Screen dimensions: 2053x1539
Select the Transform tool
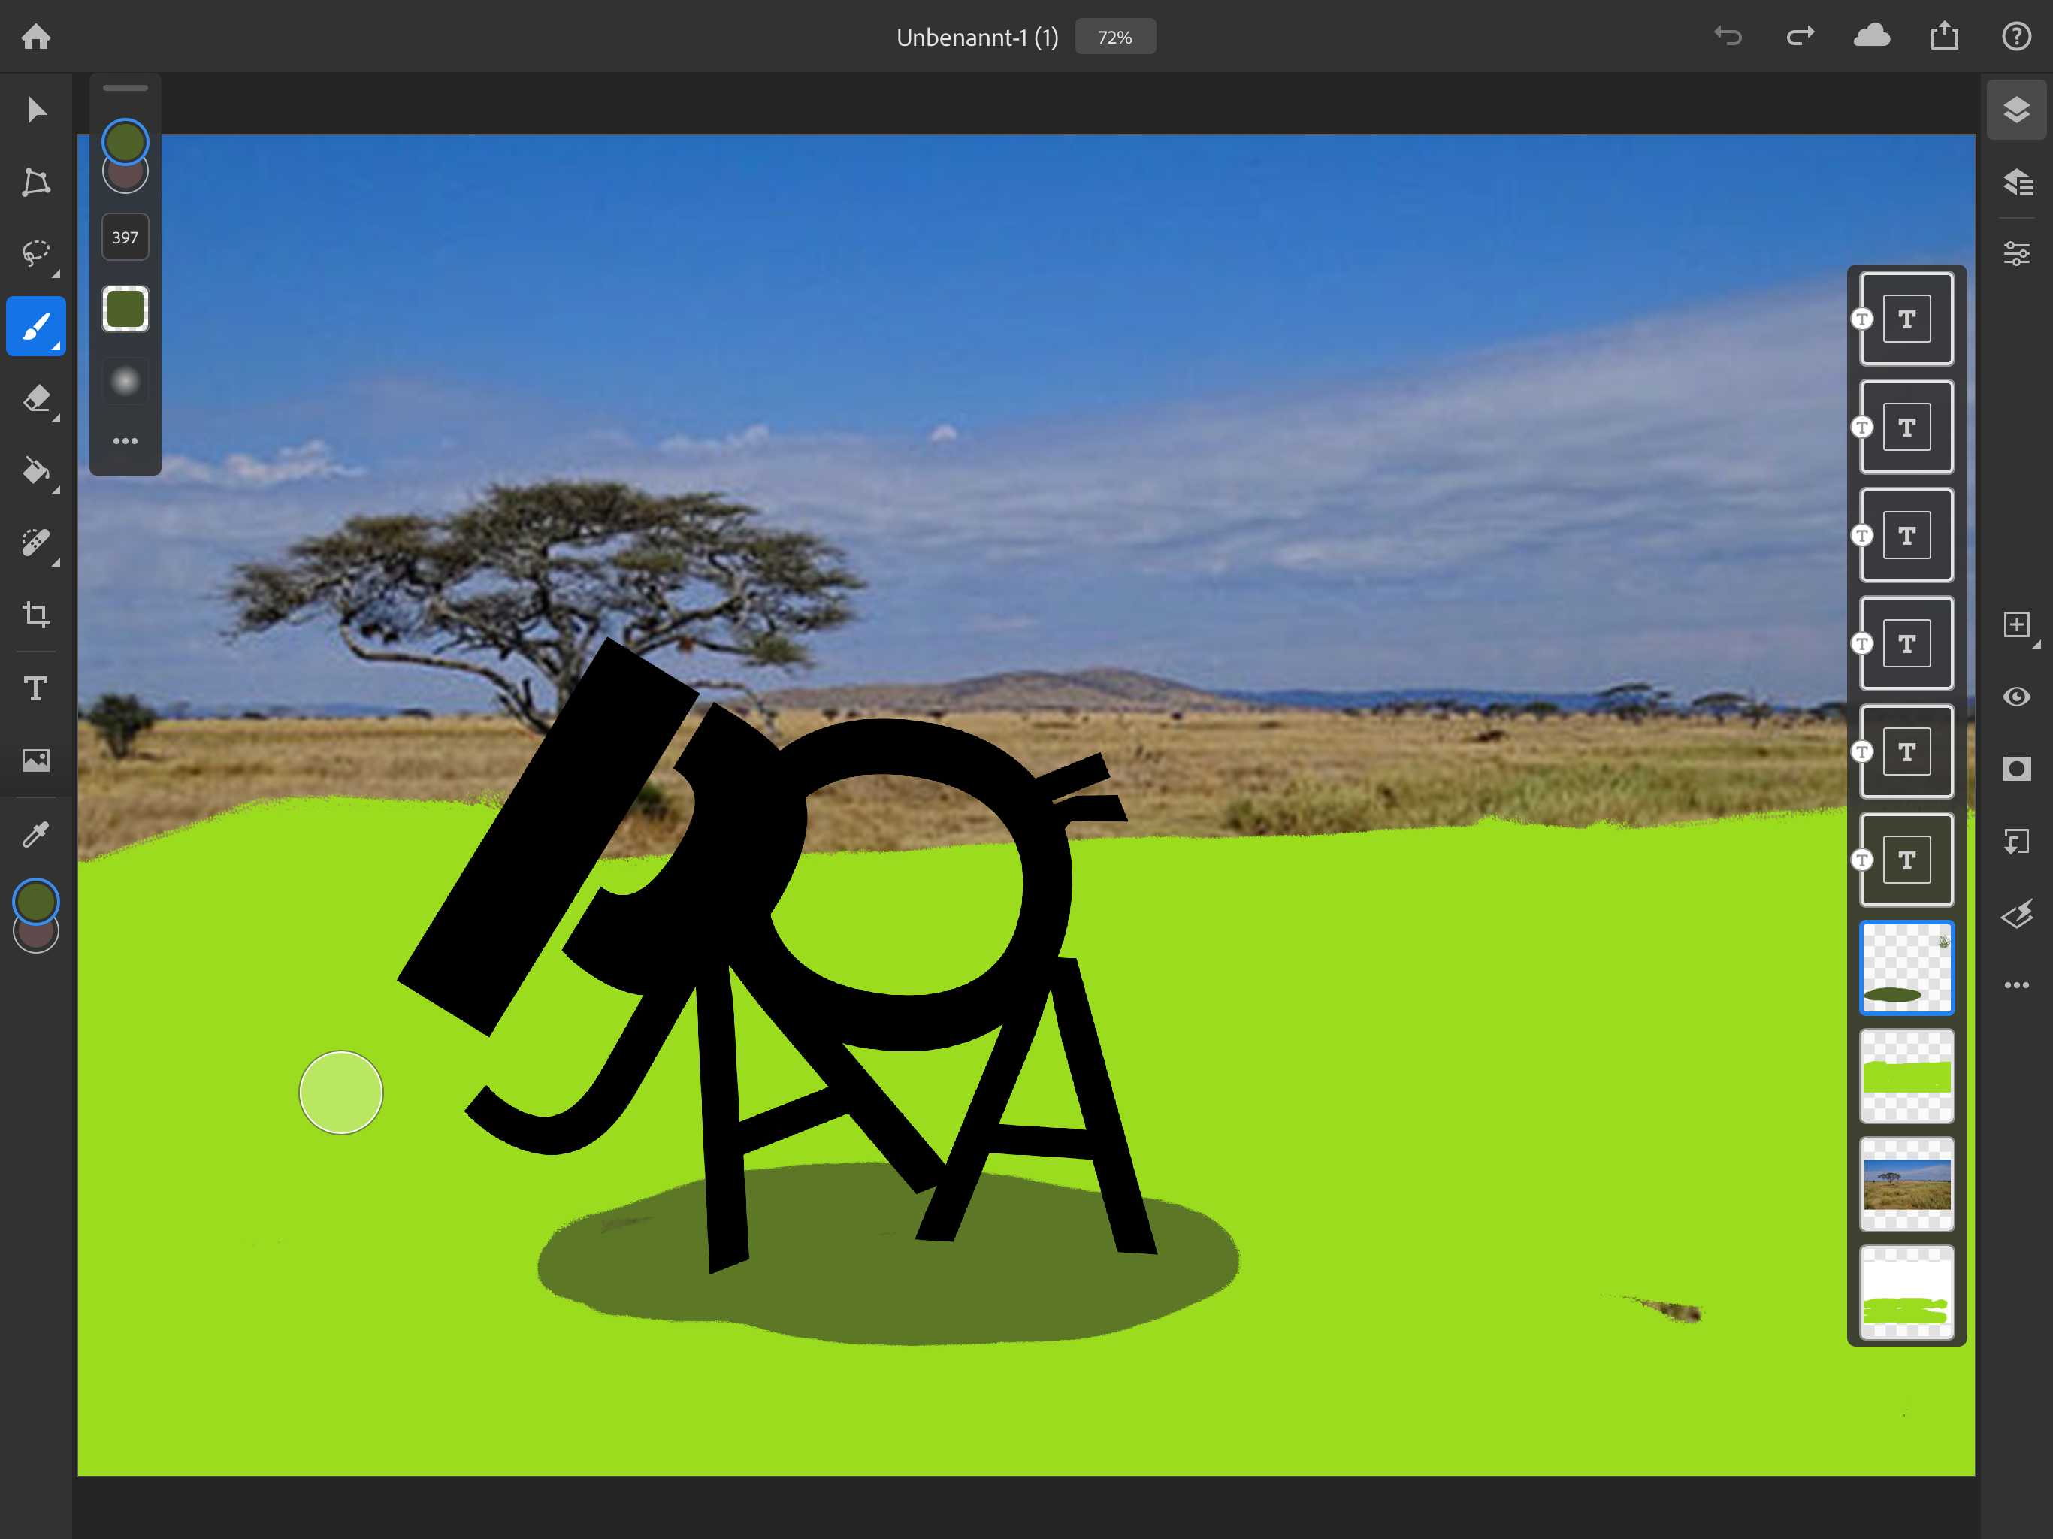point(36,182)
